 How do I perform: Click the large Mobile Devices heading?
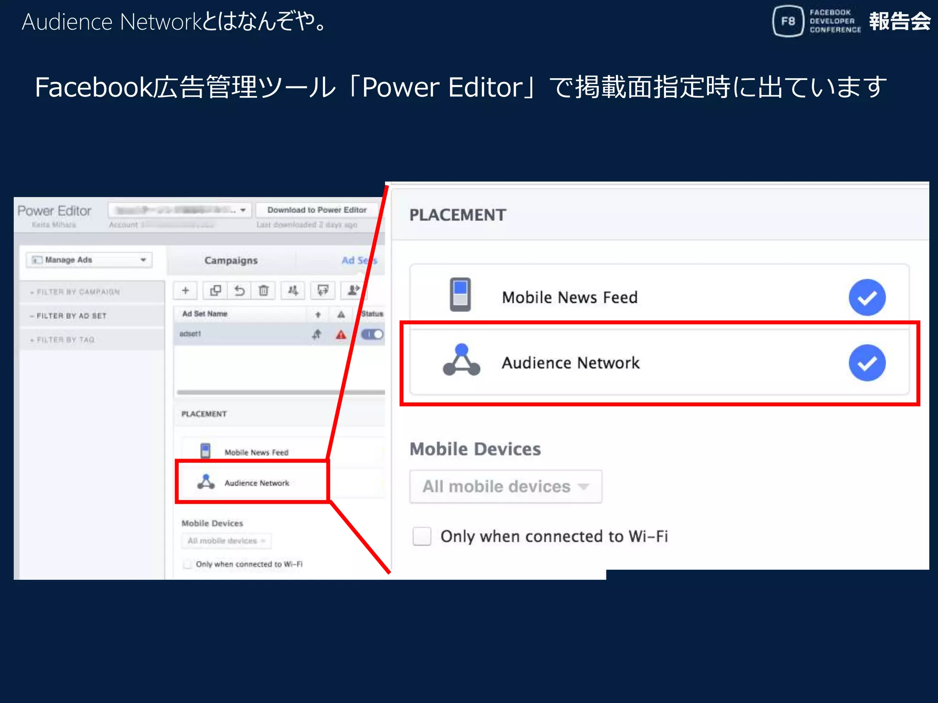(475, 449)
